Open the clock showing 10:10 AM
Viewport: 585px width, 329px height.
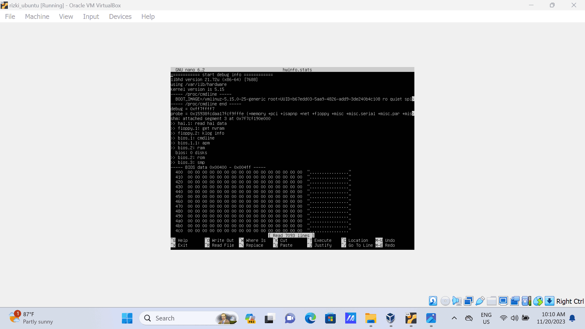(x=551, y=318)
